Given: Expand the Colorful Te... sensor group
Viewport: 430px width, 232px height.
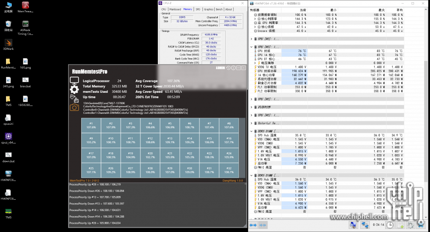Looking at the screenshot, I should tap(252, 123).
